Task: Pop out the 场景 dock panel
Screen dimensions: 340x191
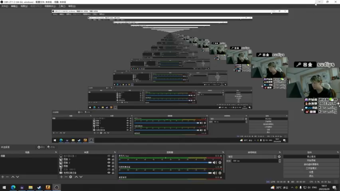Action: (56, 152)
